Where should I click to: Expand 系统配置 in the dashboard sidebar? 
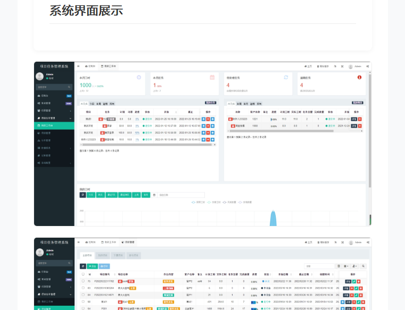(x=54, y=163)
